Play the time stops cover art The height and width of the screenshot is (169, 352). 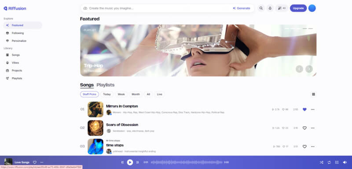(x=95, y=146)
